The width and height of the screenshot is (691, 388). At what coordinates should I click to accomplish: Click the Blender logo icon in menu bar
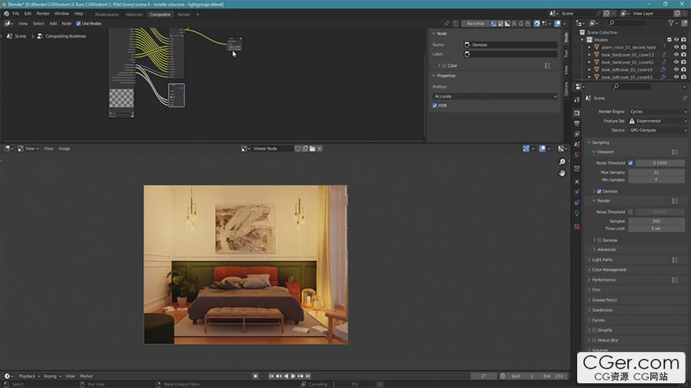pyautogui.click(x=5, y=13)
